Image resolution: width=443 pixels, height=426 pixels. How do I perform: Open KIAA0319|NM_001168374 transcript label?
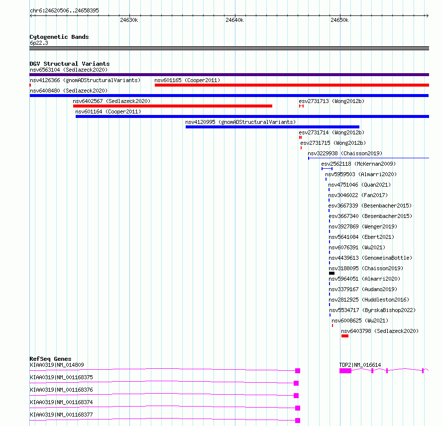(61, 402)
